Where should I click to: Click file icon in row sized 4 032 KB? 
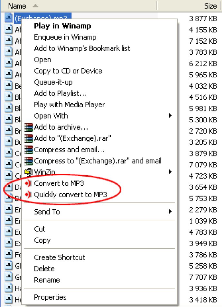8,85
